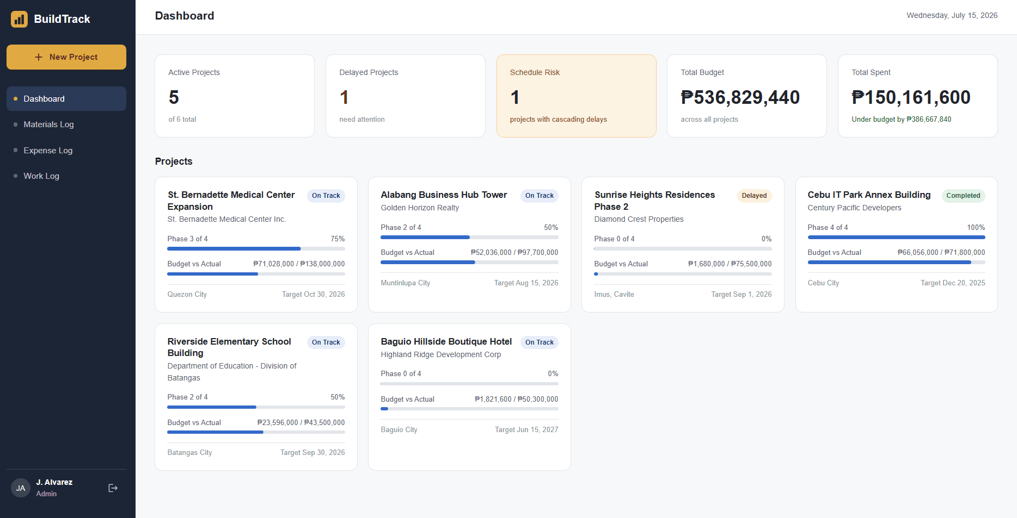The image size is (1017, 518).
Task: Click 'Diamond Crest Properties' client name
Action: coord(639,219)
